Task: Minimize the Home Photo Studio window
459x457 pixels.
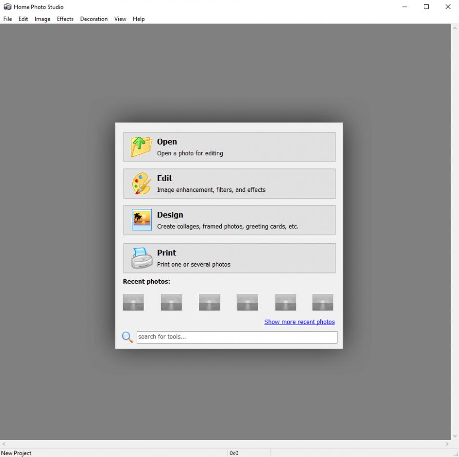Action: point(405,7)
